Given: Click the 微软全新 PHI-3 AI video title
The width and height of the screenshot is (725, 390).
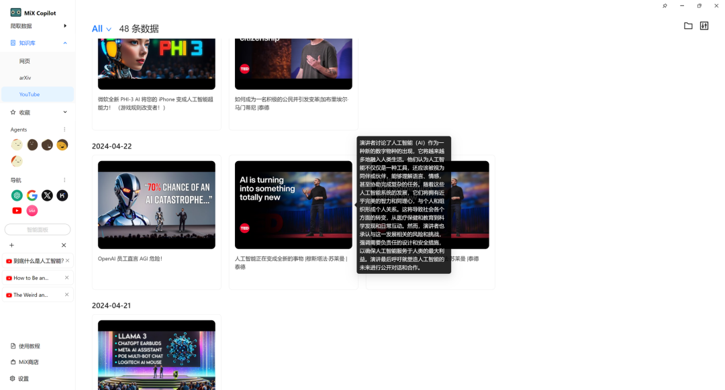Looking at the screenshot, I should click(x=155, y=103).
